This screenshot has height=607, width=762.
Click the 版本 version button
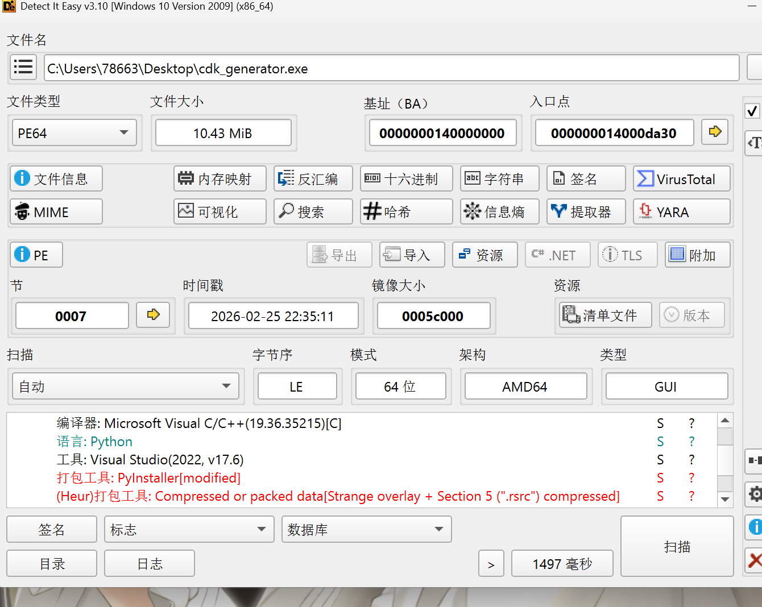click(x=691, y=315)
